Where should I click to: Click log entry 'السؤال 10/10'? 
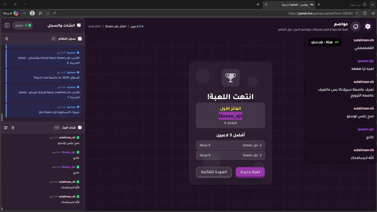(44, 75)
